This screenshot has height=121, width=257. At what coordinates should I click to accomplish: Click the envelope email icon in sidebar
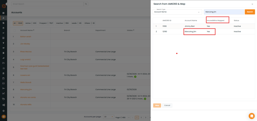pyautogui.click(x=4, y=83)
